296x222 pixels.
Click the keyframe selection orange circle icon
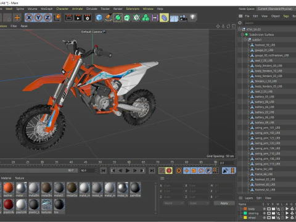(179, 170)
